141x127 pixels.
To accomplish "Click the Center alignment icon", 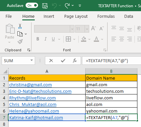I will pyautogui.click(x=122, y=39).
